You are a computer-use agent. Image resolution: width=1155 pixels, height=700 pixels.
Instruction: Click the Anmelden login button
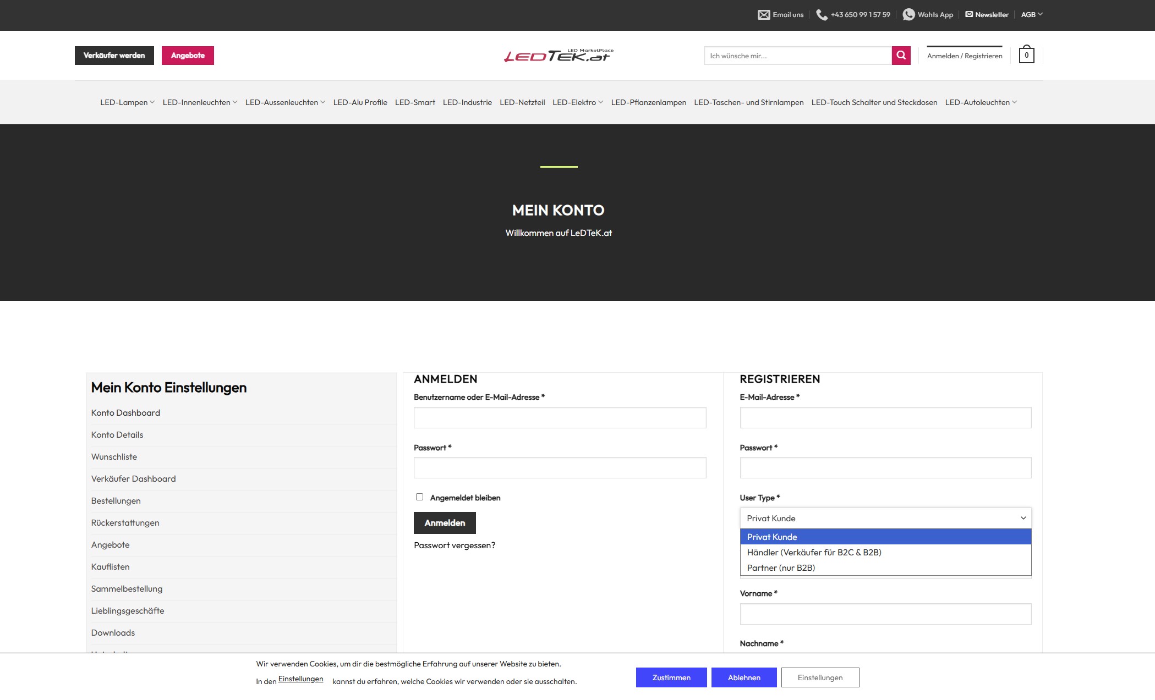pos(444,523)
